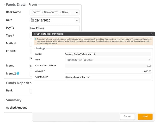Click the Summary section heading

[x=14, y=100]
